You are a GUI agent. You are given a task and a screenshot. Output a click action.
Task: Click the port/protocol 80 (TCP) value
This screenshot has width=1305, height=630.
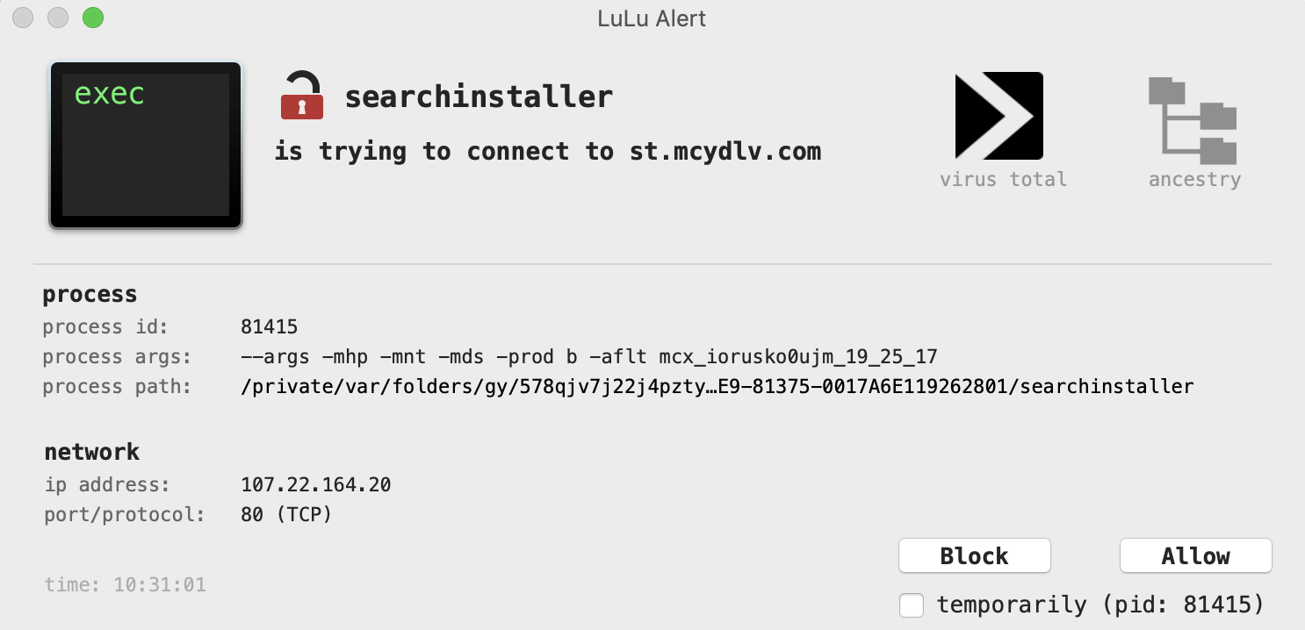tap(286, 514)
